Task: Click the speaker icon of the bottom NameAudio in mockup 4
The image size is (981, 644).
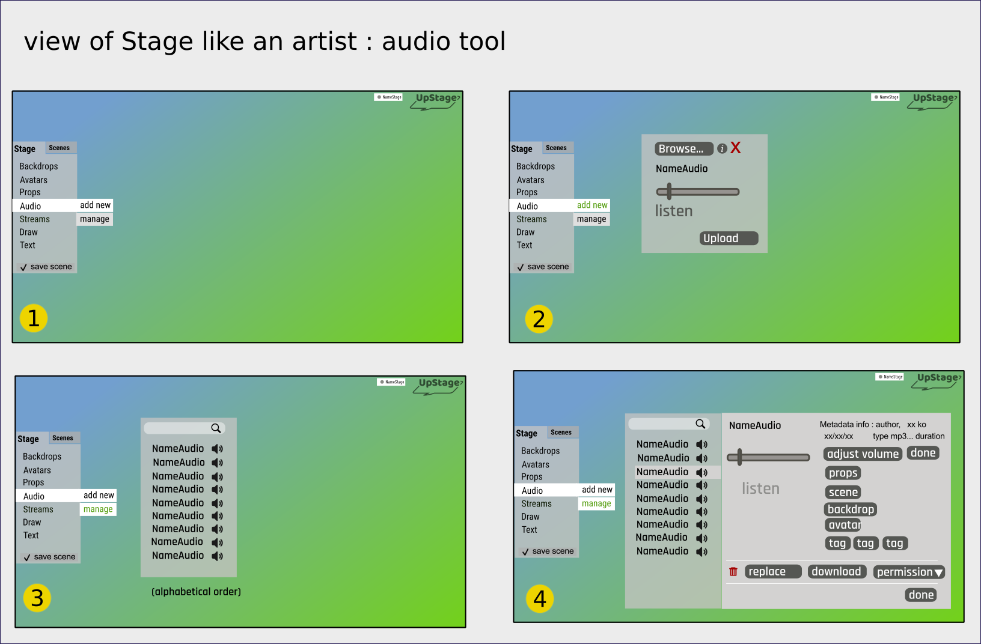Action: [701, 551]
